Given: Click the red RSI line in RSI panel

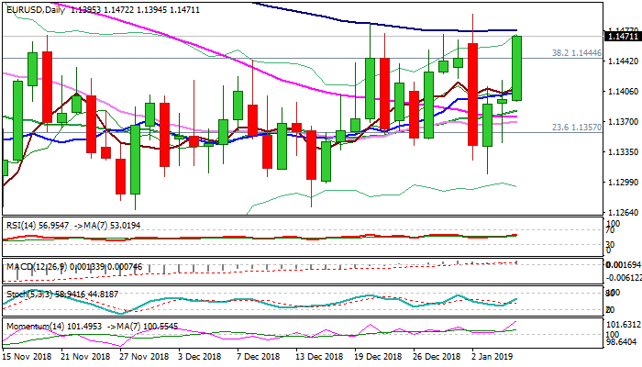Looking at the screenshot, I should 275,239.
